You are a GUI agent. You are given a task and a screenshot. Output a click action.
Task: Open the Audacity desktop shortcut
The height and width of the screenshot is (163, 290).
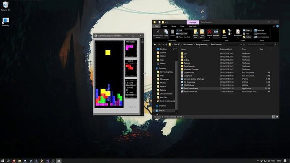5,22
